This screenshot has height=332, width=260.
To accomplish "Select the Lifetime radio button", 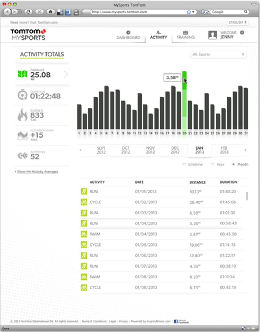I will click(x=184, y=164).
